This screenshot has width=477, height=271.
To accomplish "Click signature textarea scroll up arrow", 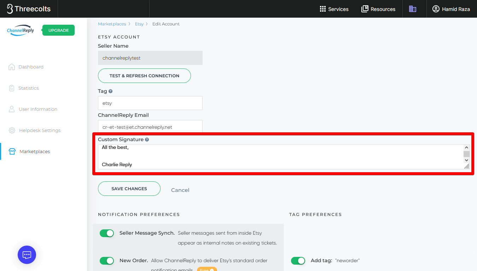I will (x=467, y=148).
